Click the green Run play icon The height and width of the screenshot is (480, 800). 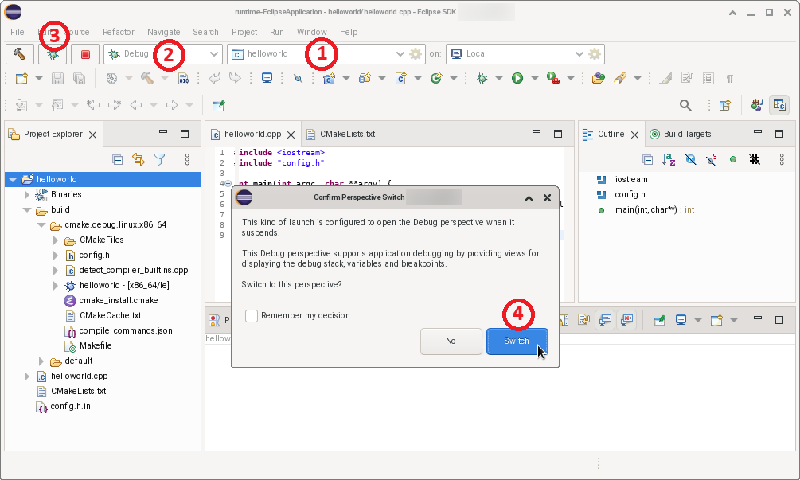coord(517,78)
